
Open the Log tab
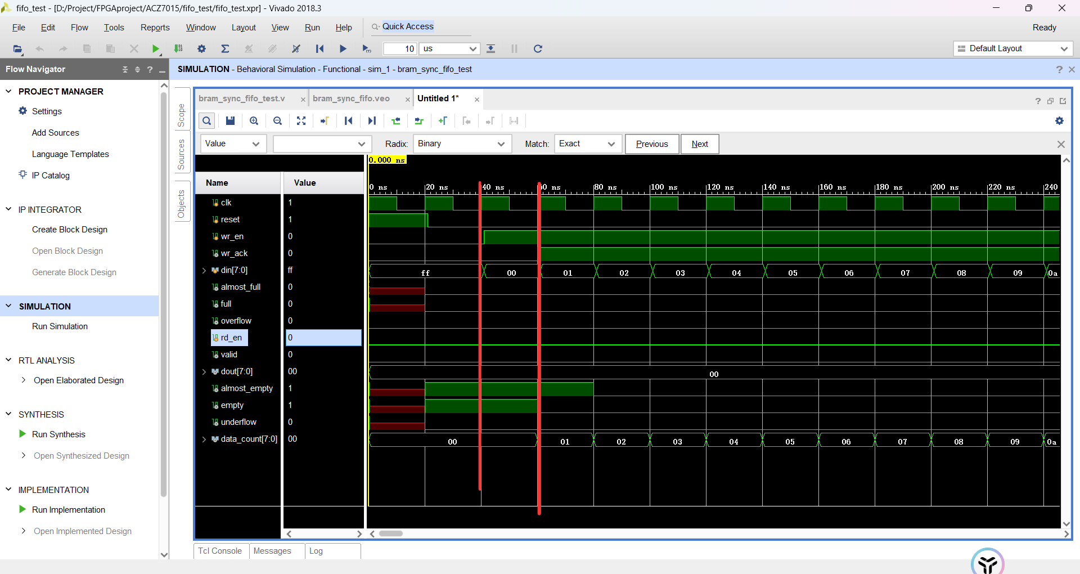316,551
